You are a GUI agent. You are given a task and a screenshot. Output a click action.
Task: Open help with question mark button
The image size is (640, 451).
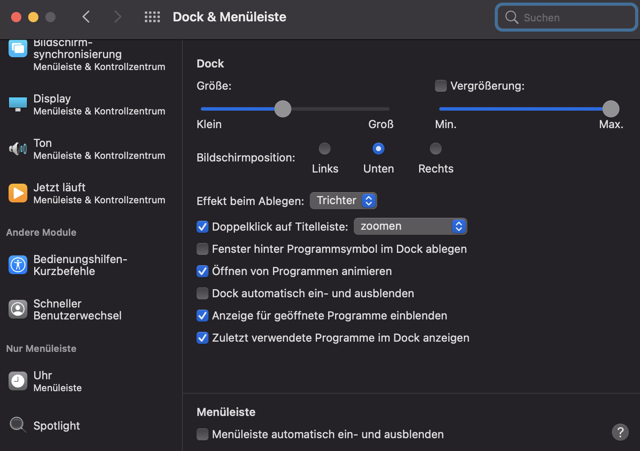[620, 432]
